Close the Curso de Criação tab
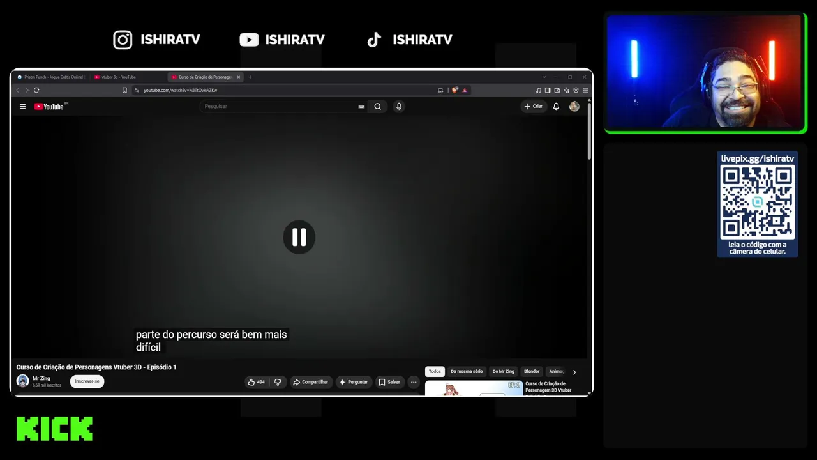The height and width of the screenshot is (460, 817). pyautogui.click(x=239, y=77)
